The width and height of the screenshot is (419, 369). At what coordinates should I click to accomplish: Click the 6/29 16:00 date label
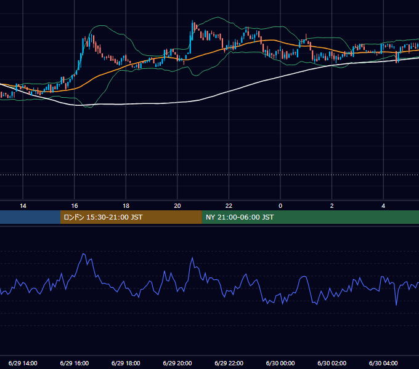pos(75,363)
